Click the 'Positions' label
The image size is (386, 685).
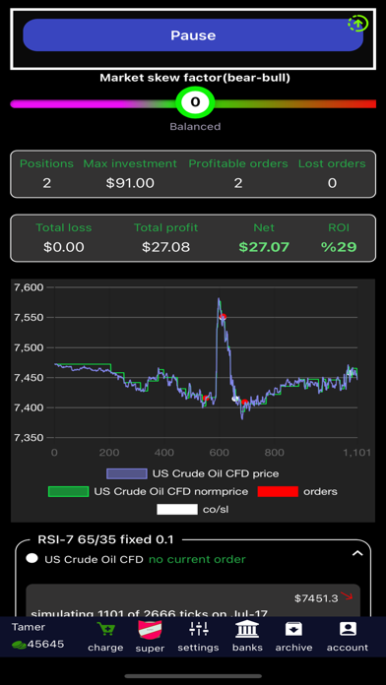47,163
